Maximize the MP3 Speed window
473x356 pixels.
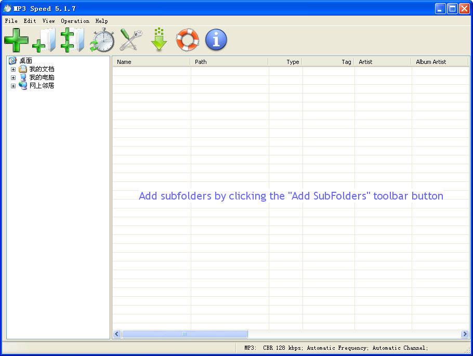[x=452, y=8]
